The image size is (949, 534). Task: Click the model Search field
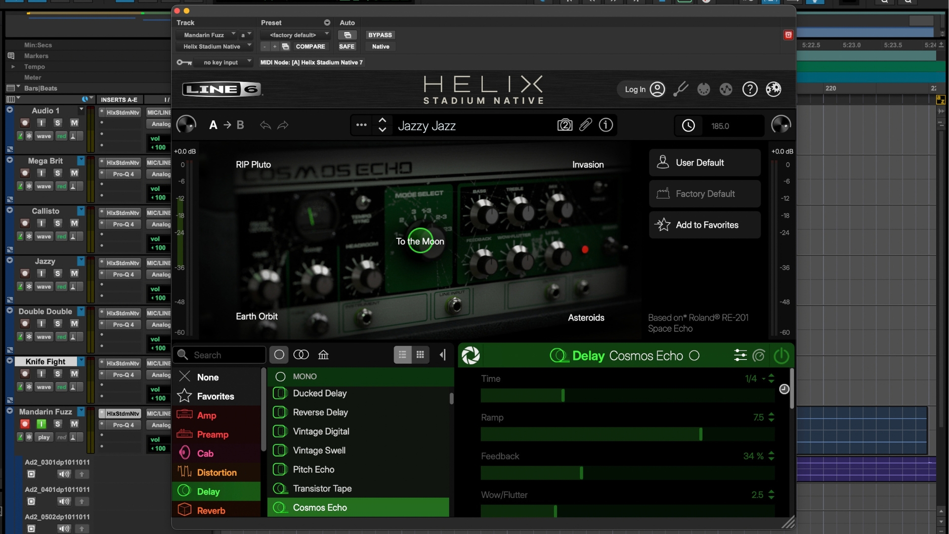tap(219, 355)
